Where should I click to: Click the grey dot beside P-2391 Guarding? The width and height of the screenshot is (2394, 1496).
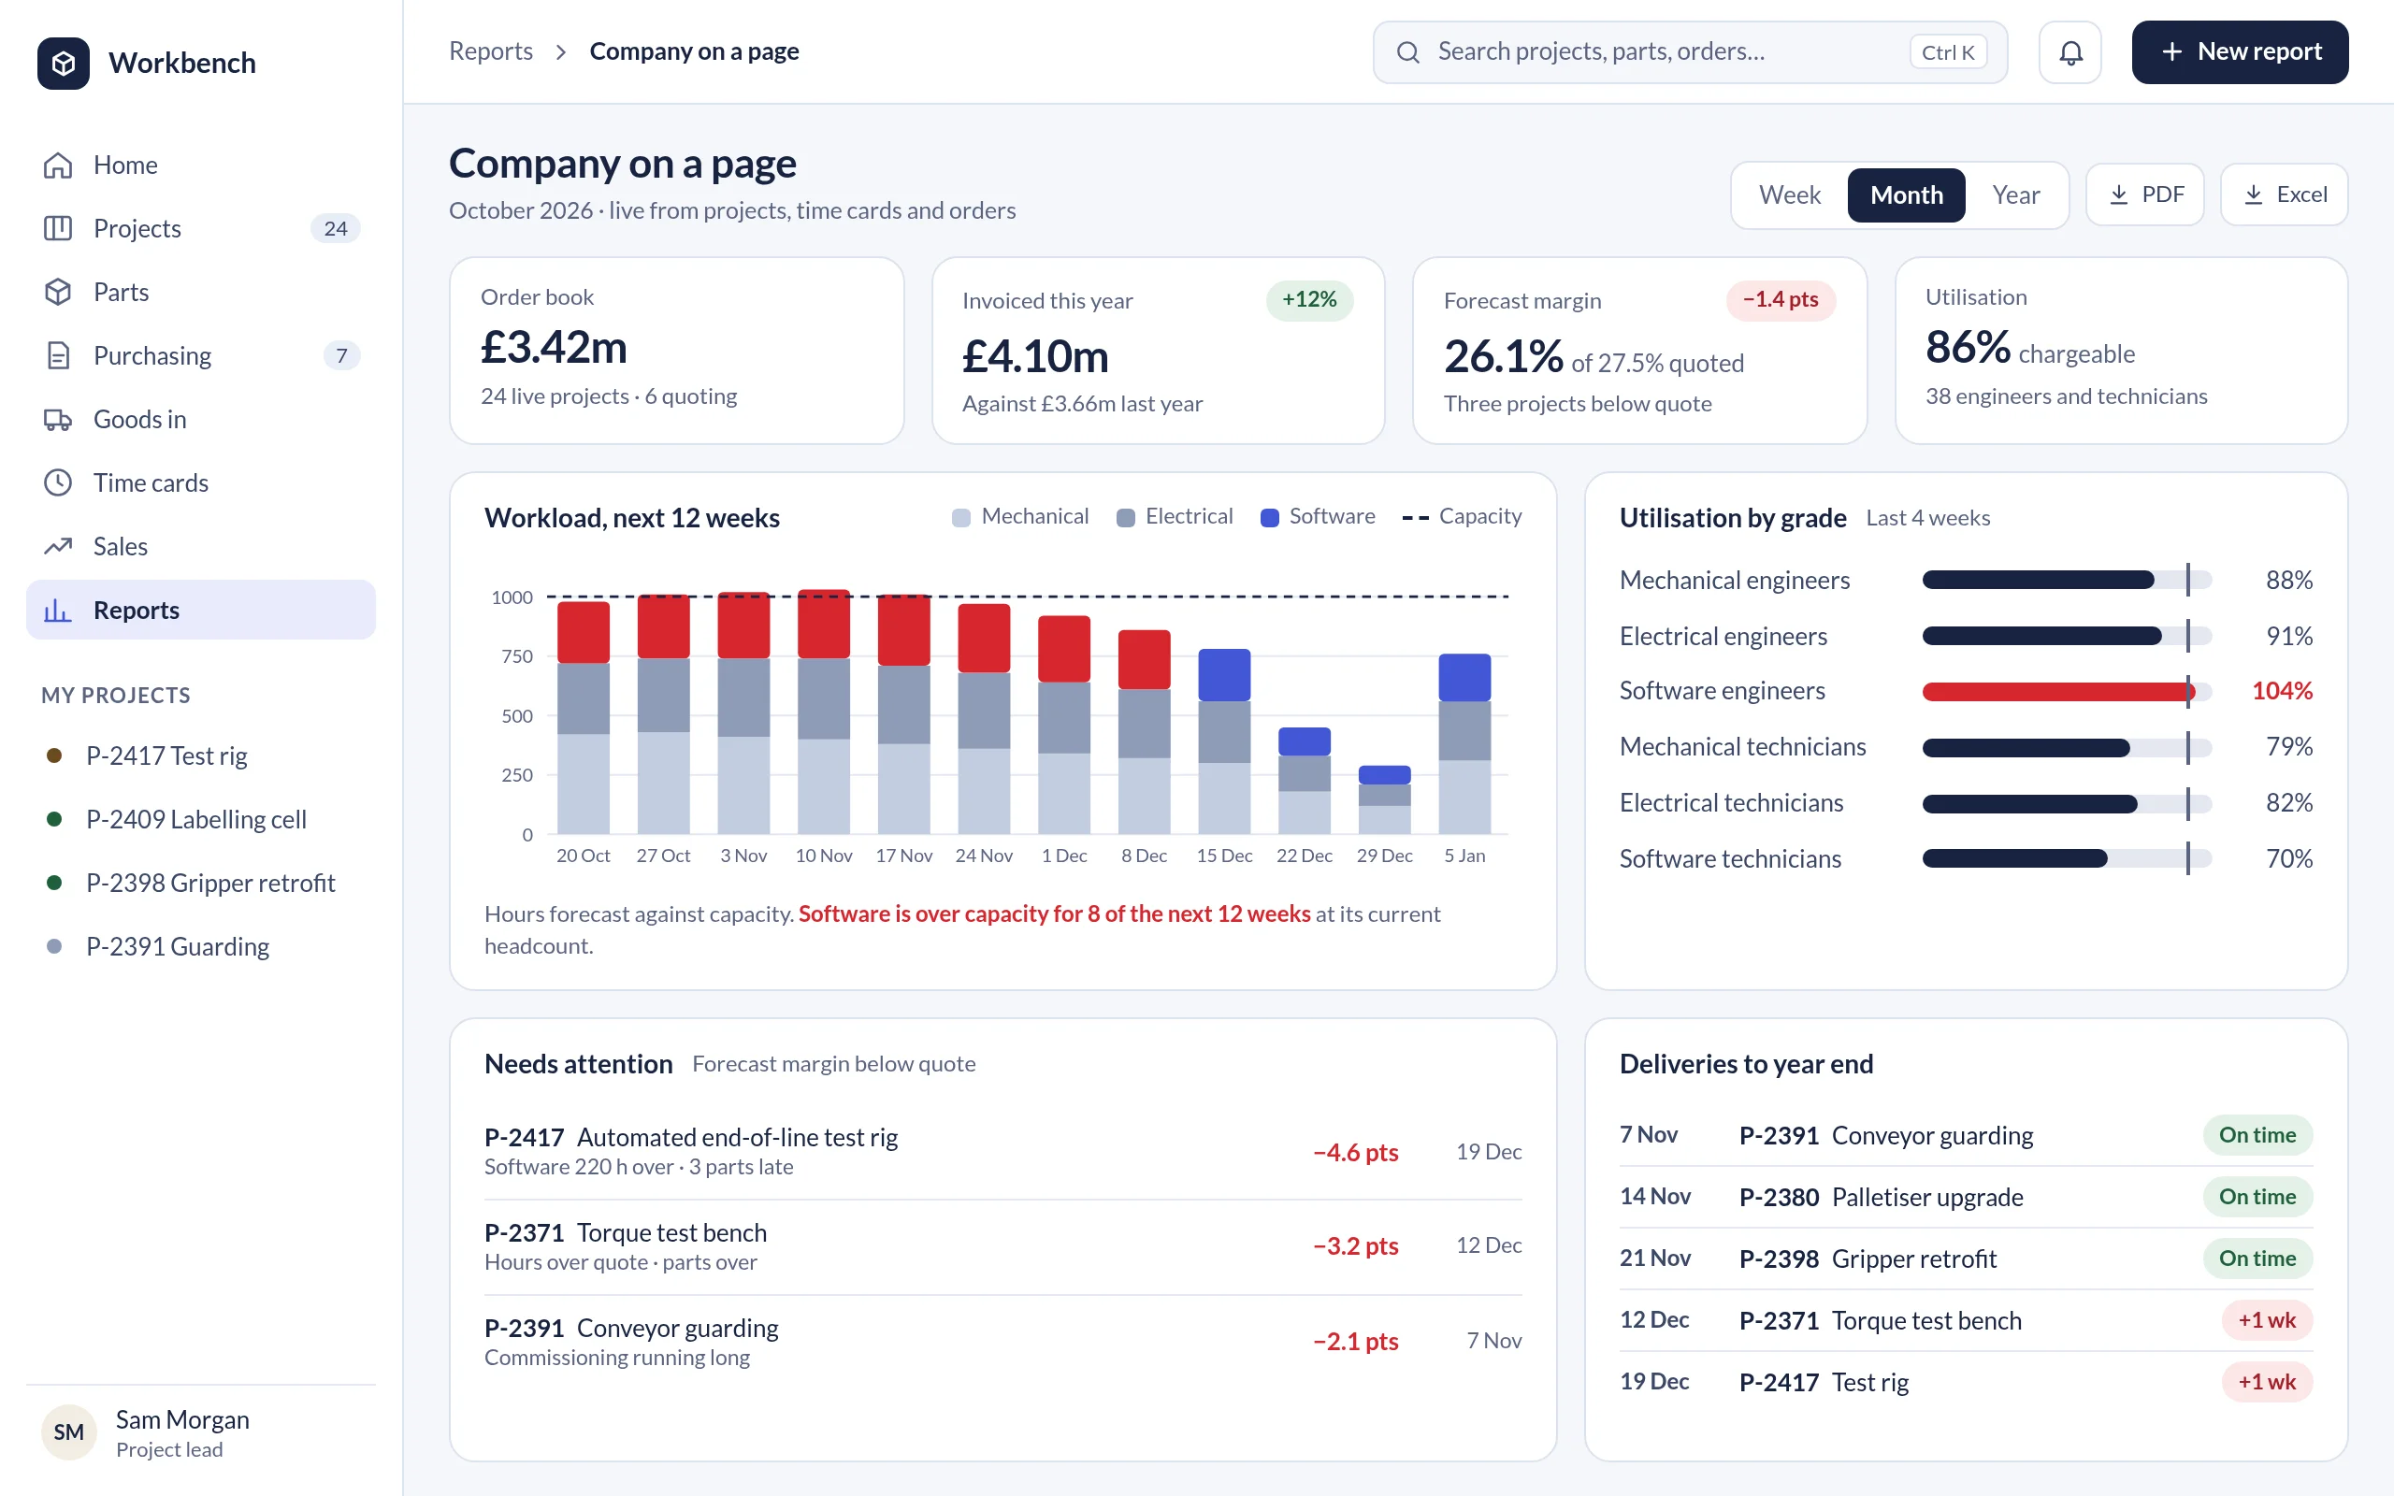coord(54,947)
